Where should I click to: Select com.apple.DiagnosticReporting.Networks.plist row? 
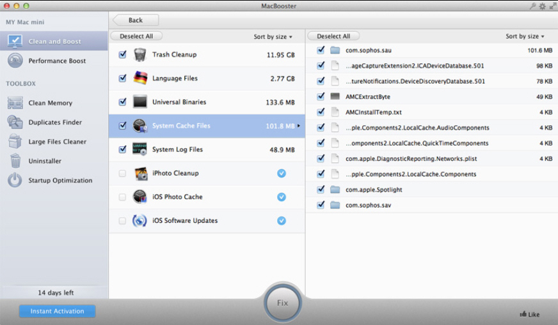point(432,158)
